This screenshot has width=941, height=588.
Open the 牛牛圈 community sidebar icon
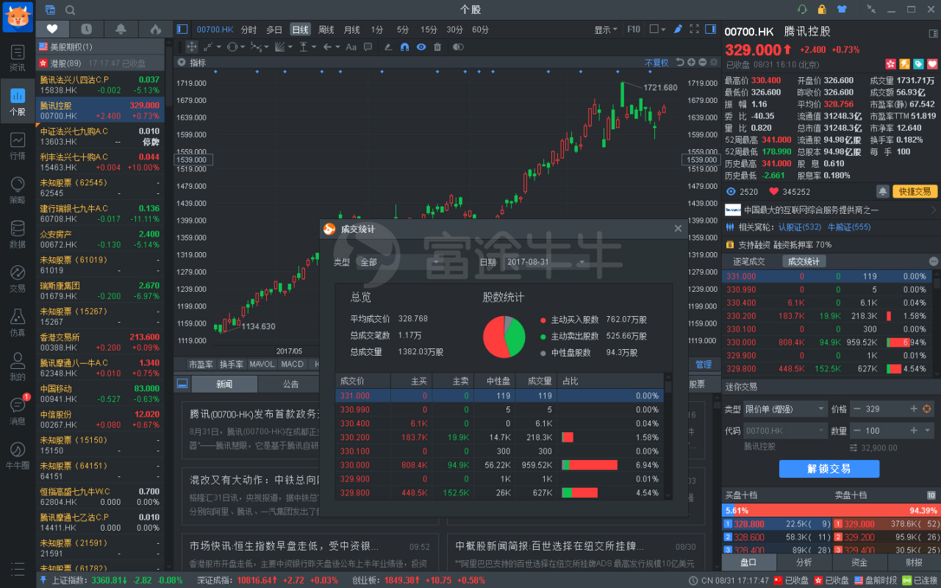[x=17, y=453]
